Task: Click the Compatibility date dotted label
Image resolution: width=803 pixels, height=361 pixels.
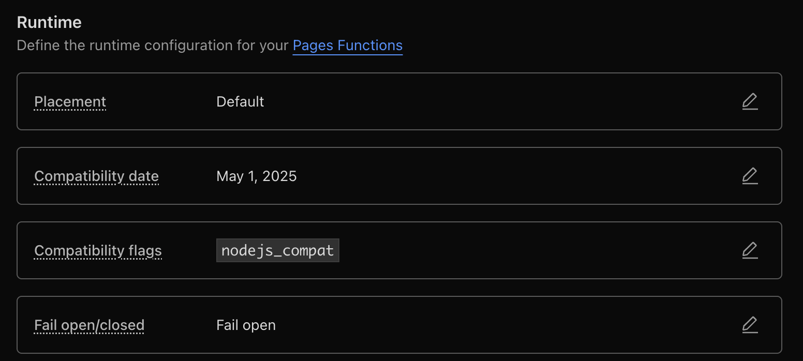Action: pyautogui.click(x=96, y=176)
